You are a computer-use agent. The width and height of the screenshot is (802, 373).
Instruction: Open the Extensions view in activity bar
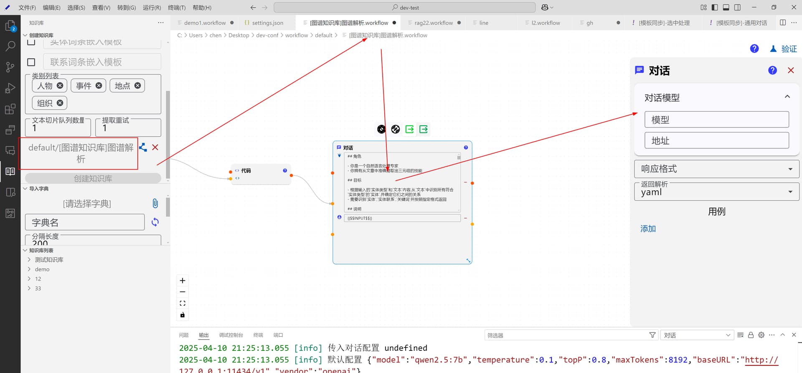pos(10,109)
